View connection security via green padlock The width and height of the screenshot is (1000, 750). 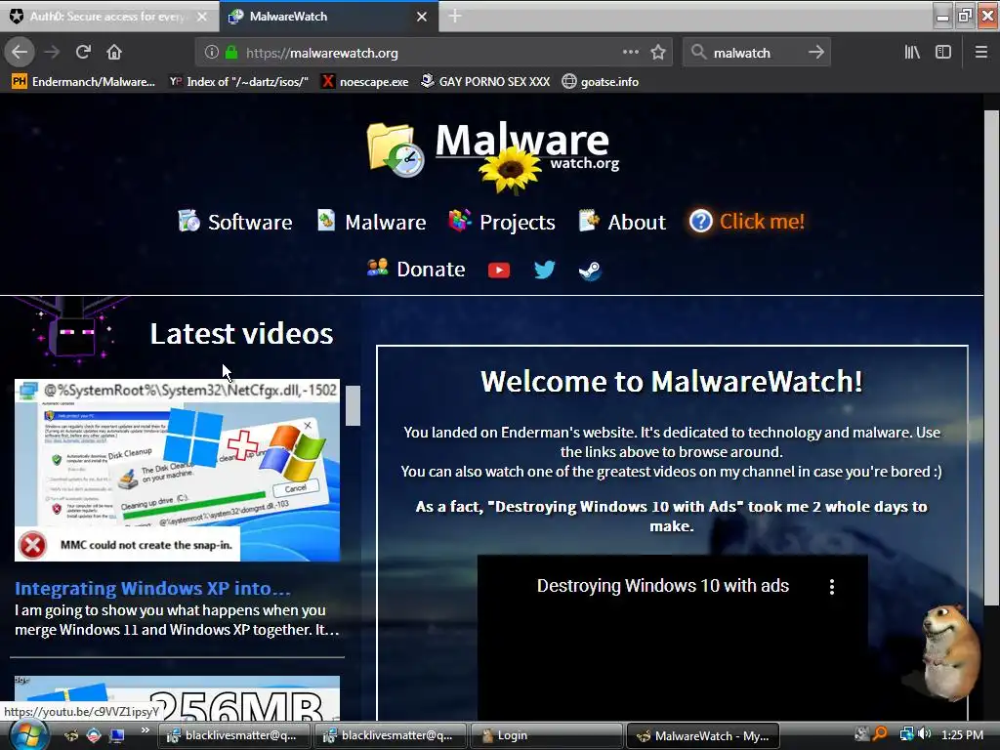[x=231, y=53]
